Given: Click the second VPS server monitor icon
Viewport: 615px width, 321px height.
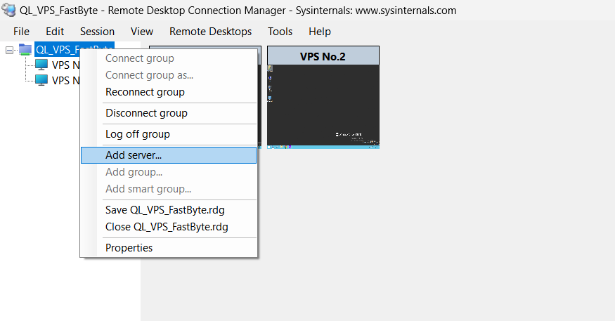Looking at the screenshot, I should 41,80.
